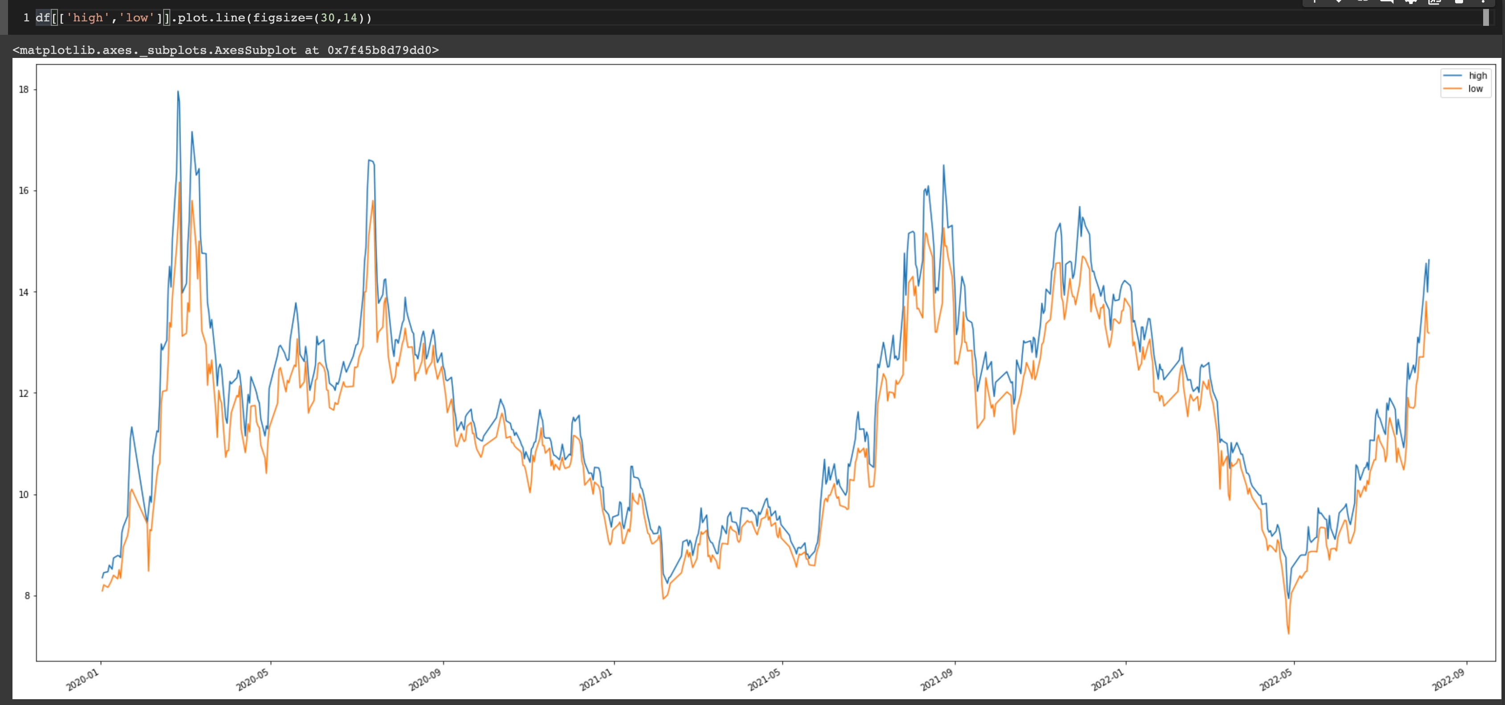The width and height of the screenshot is (1505, 705).
Task: Click the matplotlib AxesSubplot output text
Action: (226, 50)
